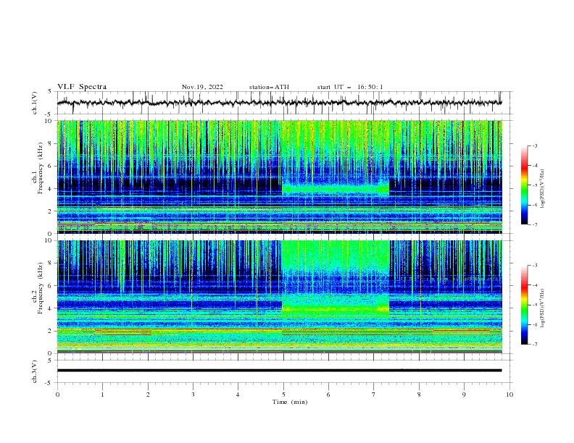Click time axis tick label "8"
The height and width of the screenshot is (443, 574).
pyautogui.click(x=419, y=395)
